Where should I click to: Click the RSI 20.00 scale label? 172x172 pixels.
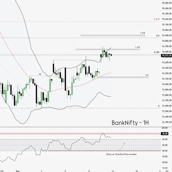point(165,162)
